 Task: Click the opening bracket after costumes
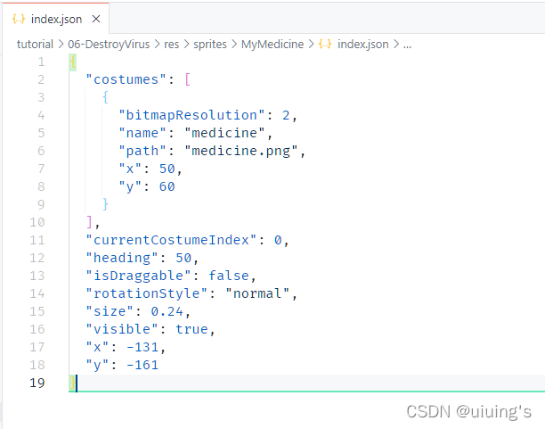pyautogui.click(x=188, y=79)
